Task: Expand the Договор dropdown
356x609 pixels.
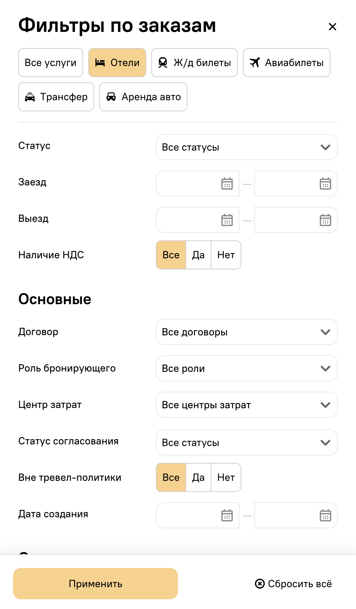Action: coord(247,332)
